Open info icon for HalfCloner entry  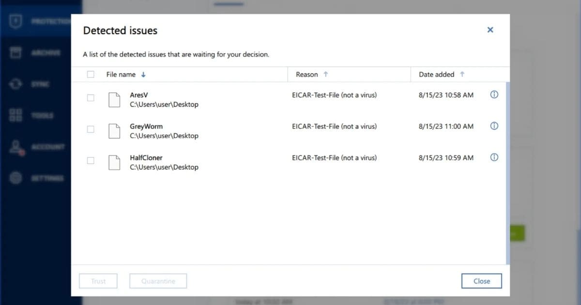[x=494, y=157]
